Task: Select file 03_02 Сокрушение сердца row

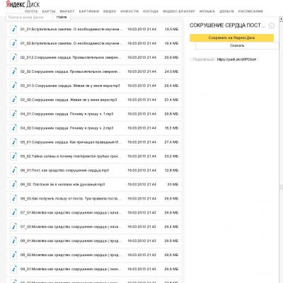Action: click(x=94, y=100)
